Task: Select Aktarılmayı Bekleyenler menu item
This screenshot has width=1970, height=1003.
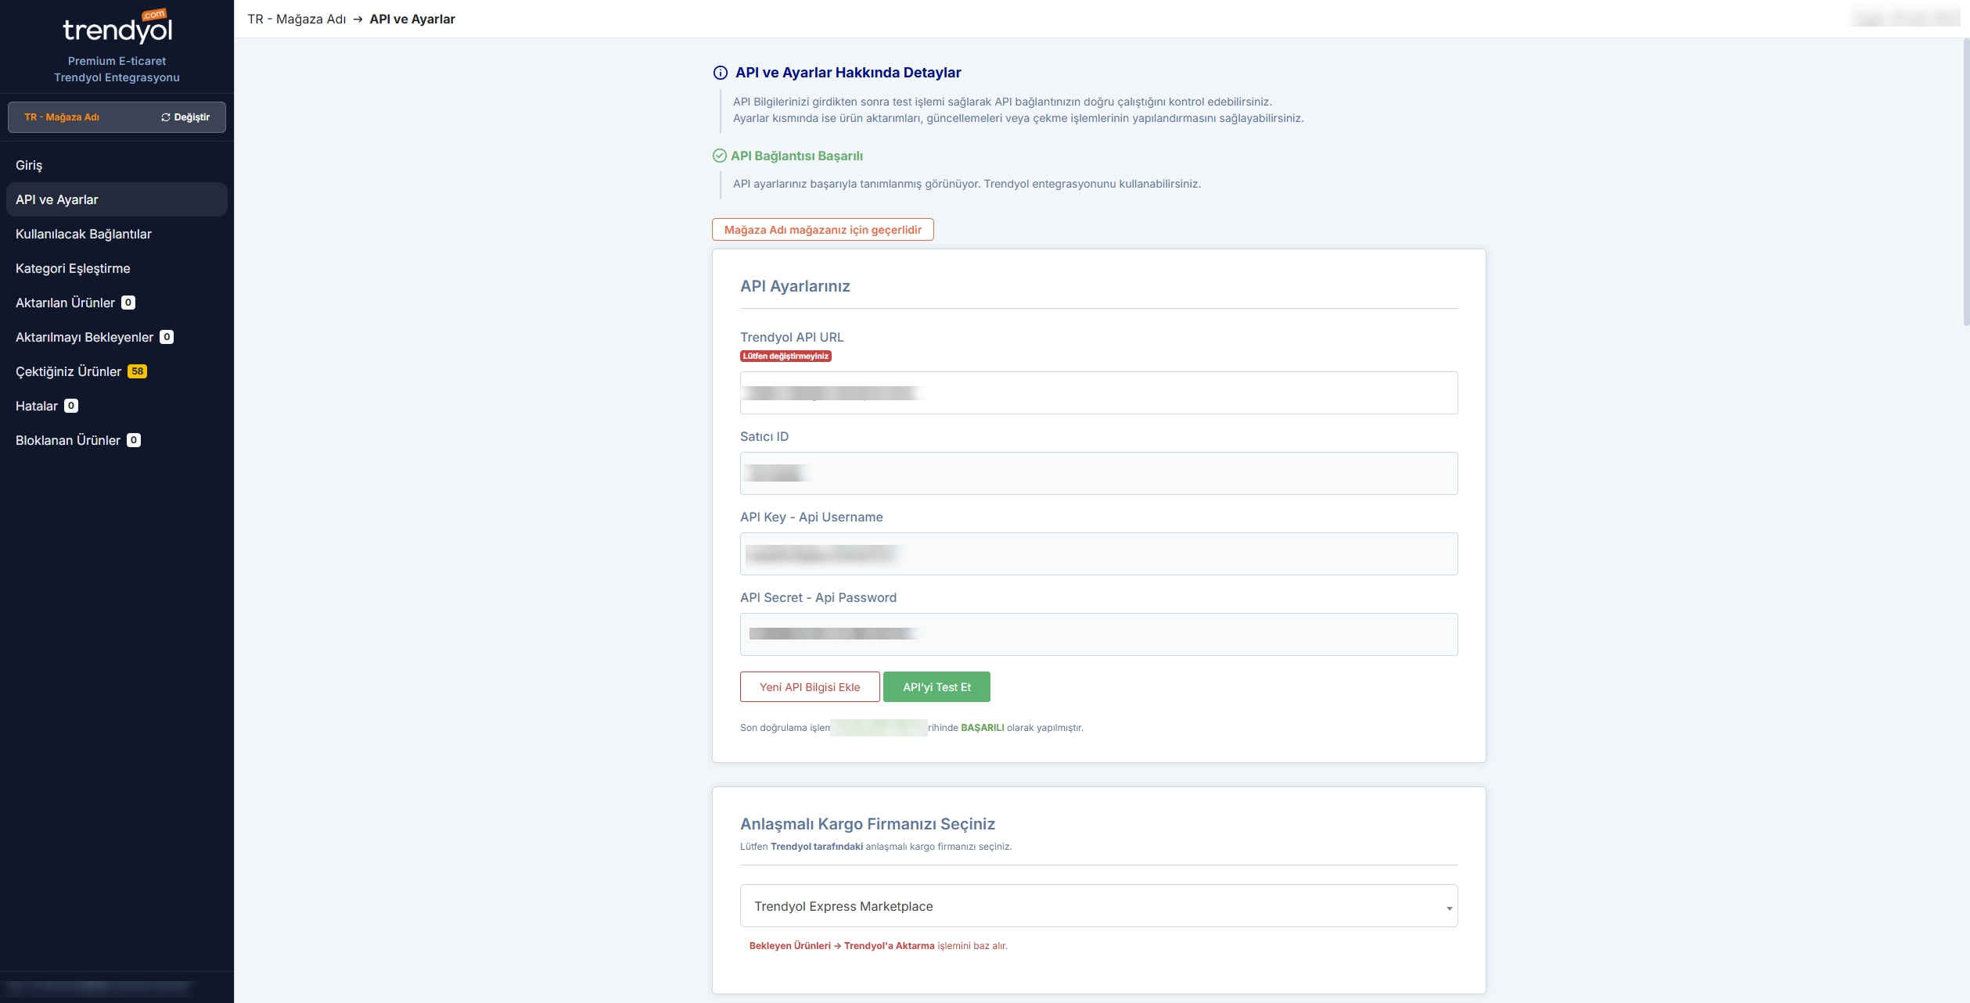Action: coord(84,337)
